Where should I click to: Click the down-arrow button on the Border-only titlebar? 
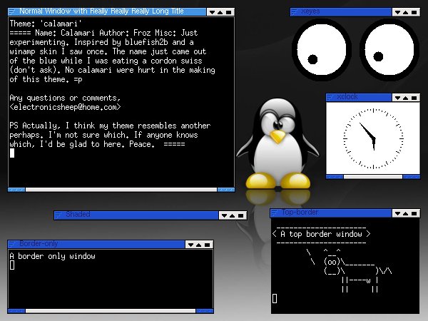[x=190, y=245]
